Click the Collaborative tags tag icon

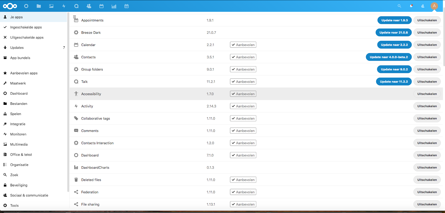click(76, 118)
